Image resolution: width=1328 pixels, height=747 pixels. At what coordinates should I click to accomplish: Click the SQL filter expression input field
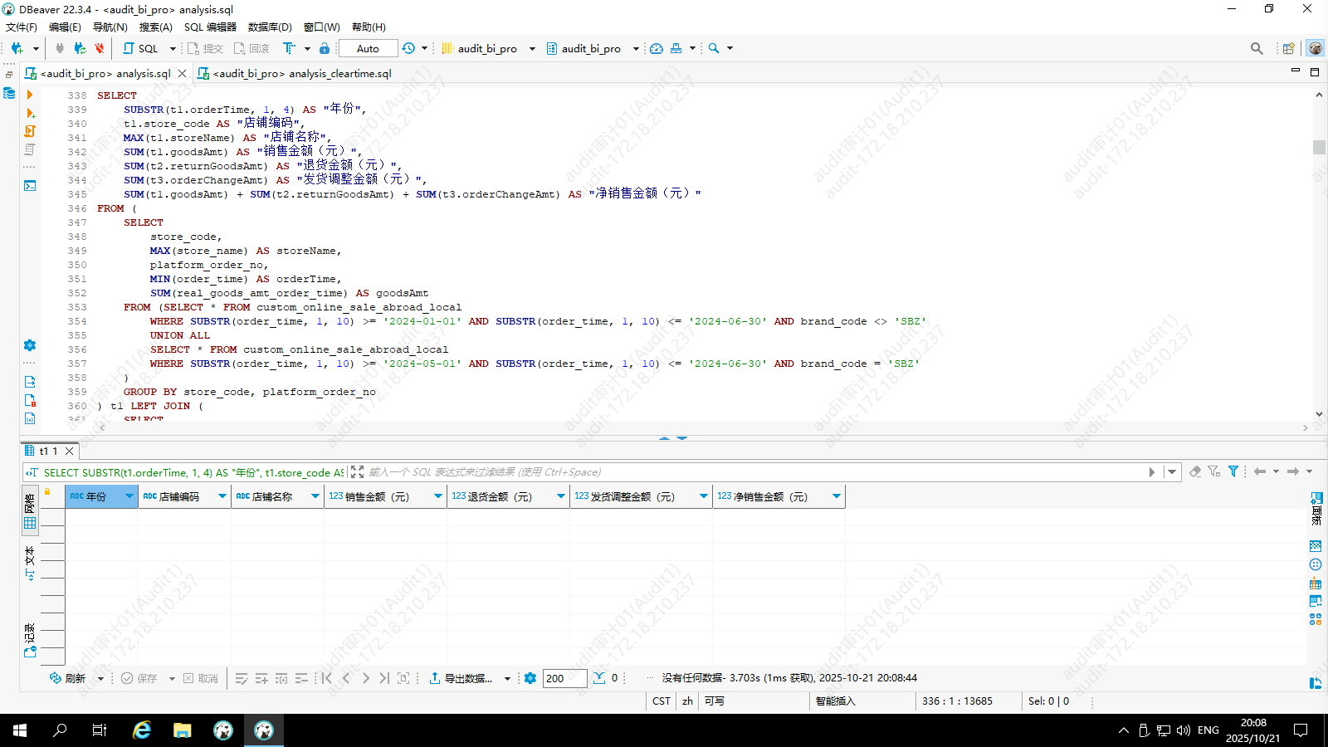[x=747, y=471]
